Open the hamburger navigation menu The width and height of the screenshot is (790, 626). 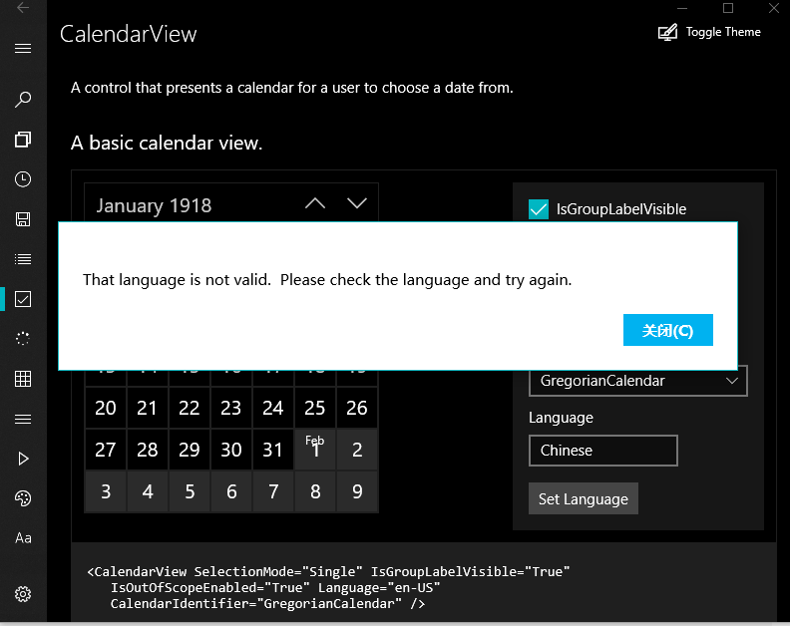click(x=23, y=48)
